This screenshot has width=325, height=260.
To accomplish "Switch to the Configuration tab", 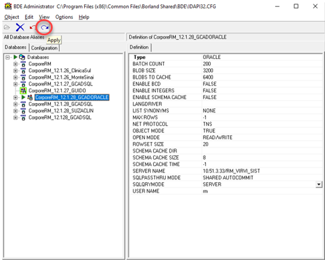I will [x=44, y=48].
